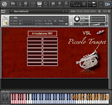Toggle the PV performance view button
This screenshot has width=112, height=105.
pos(107,24)
